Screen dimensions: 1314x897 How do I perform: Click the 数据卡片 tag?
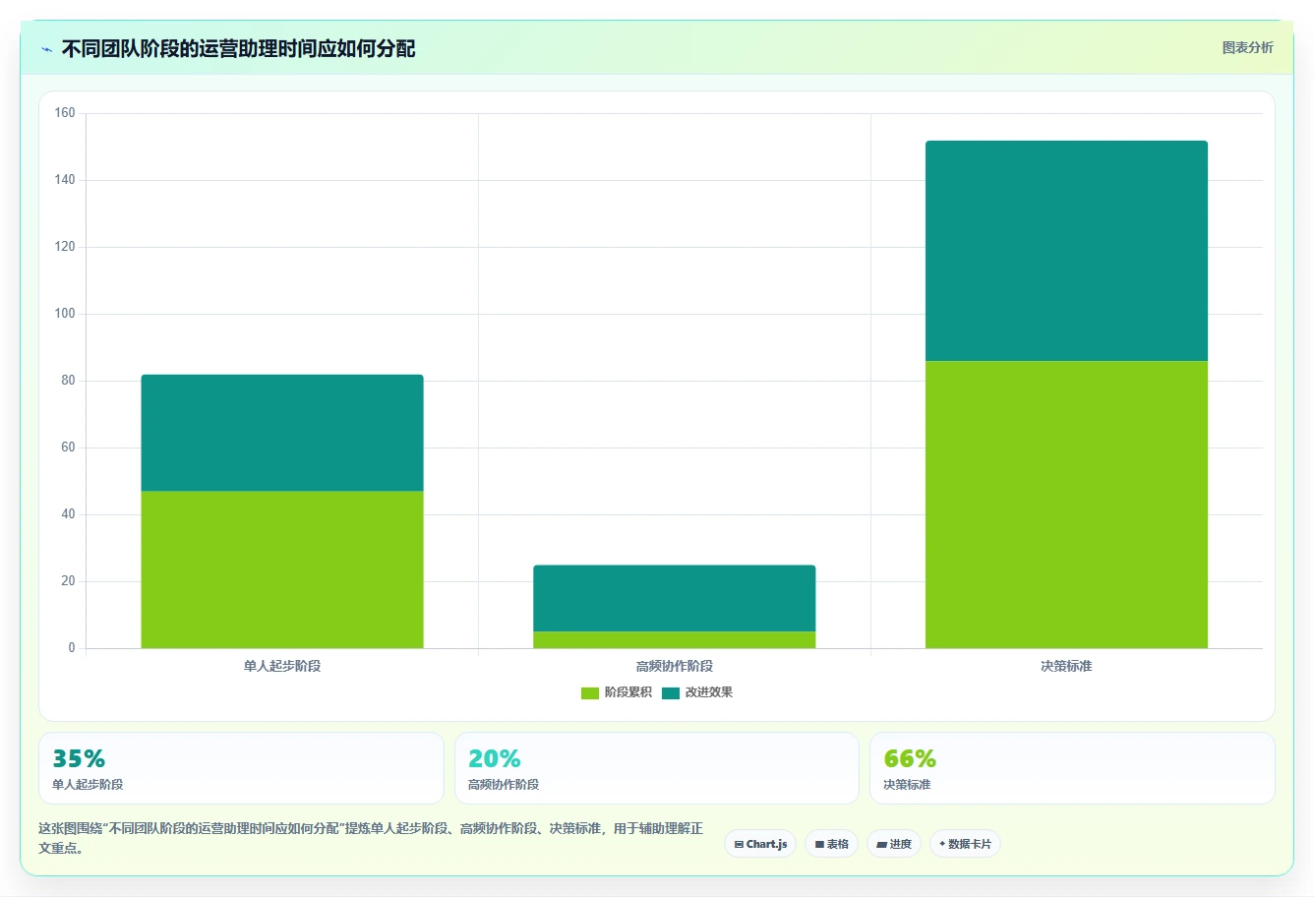point(965,844)
